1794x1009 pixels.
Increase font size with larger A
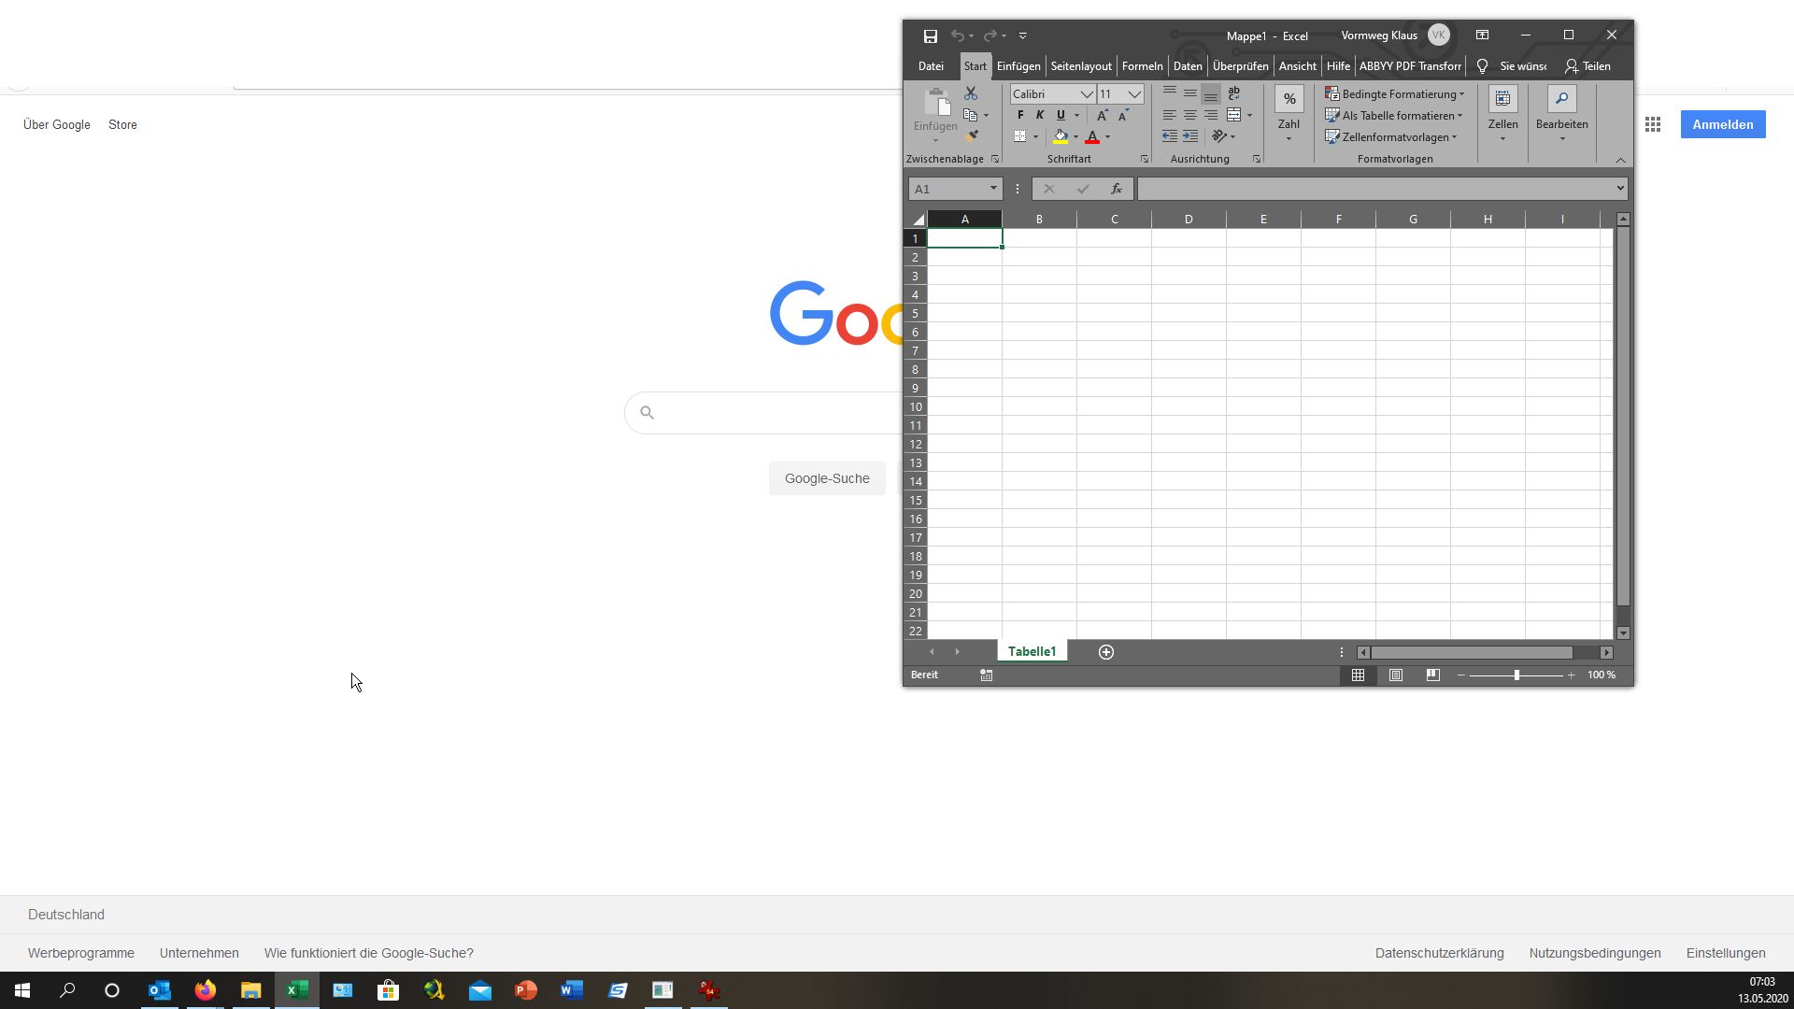[1102, 115]
